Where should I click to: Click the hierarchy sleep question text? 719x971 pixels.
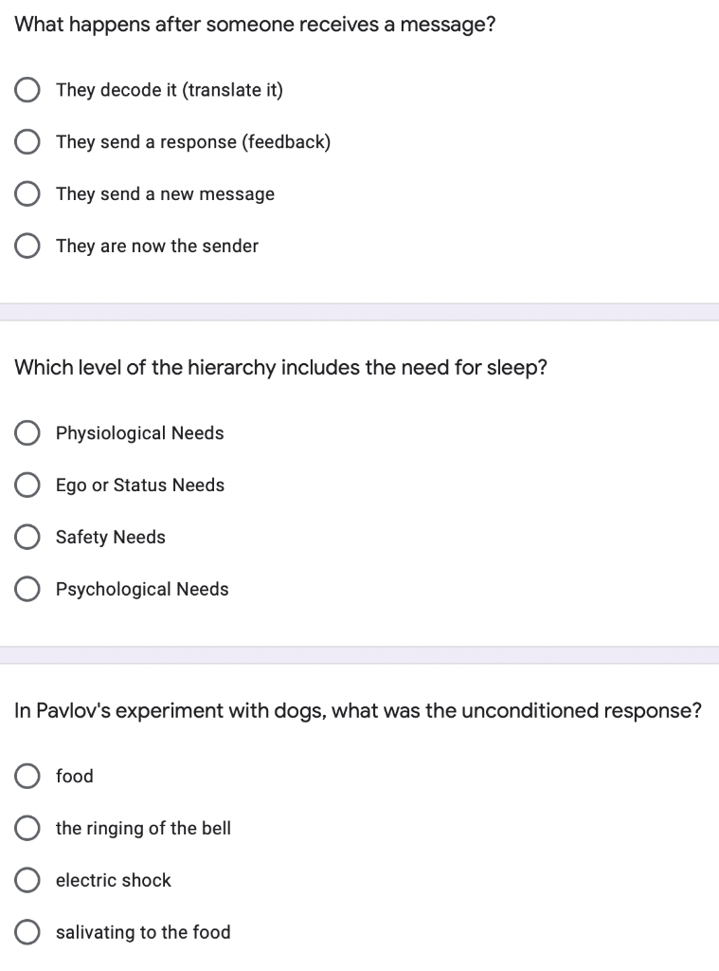(280, 368)
